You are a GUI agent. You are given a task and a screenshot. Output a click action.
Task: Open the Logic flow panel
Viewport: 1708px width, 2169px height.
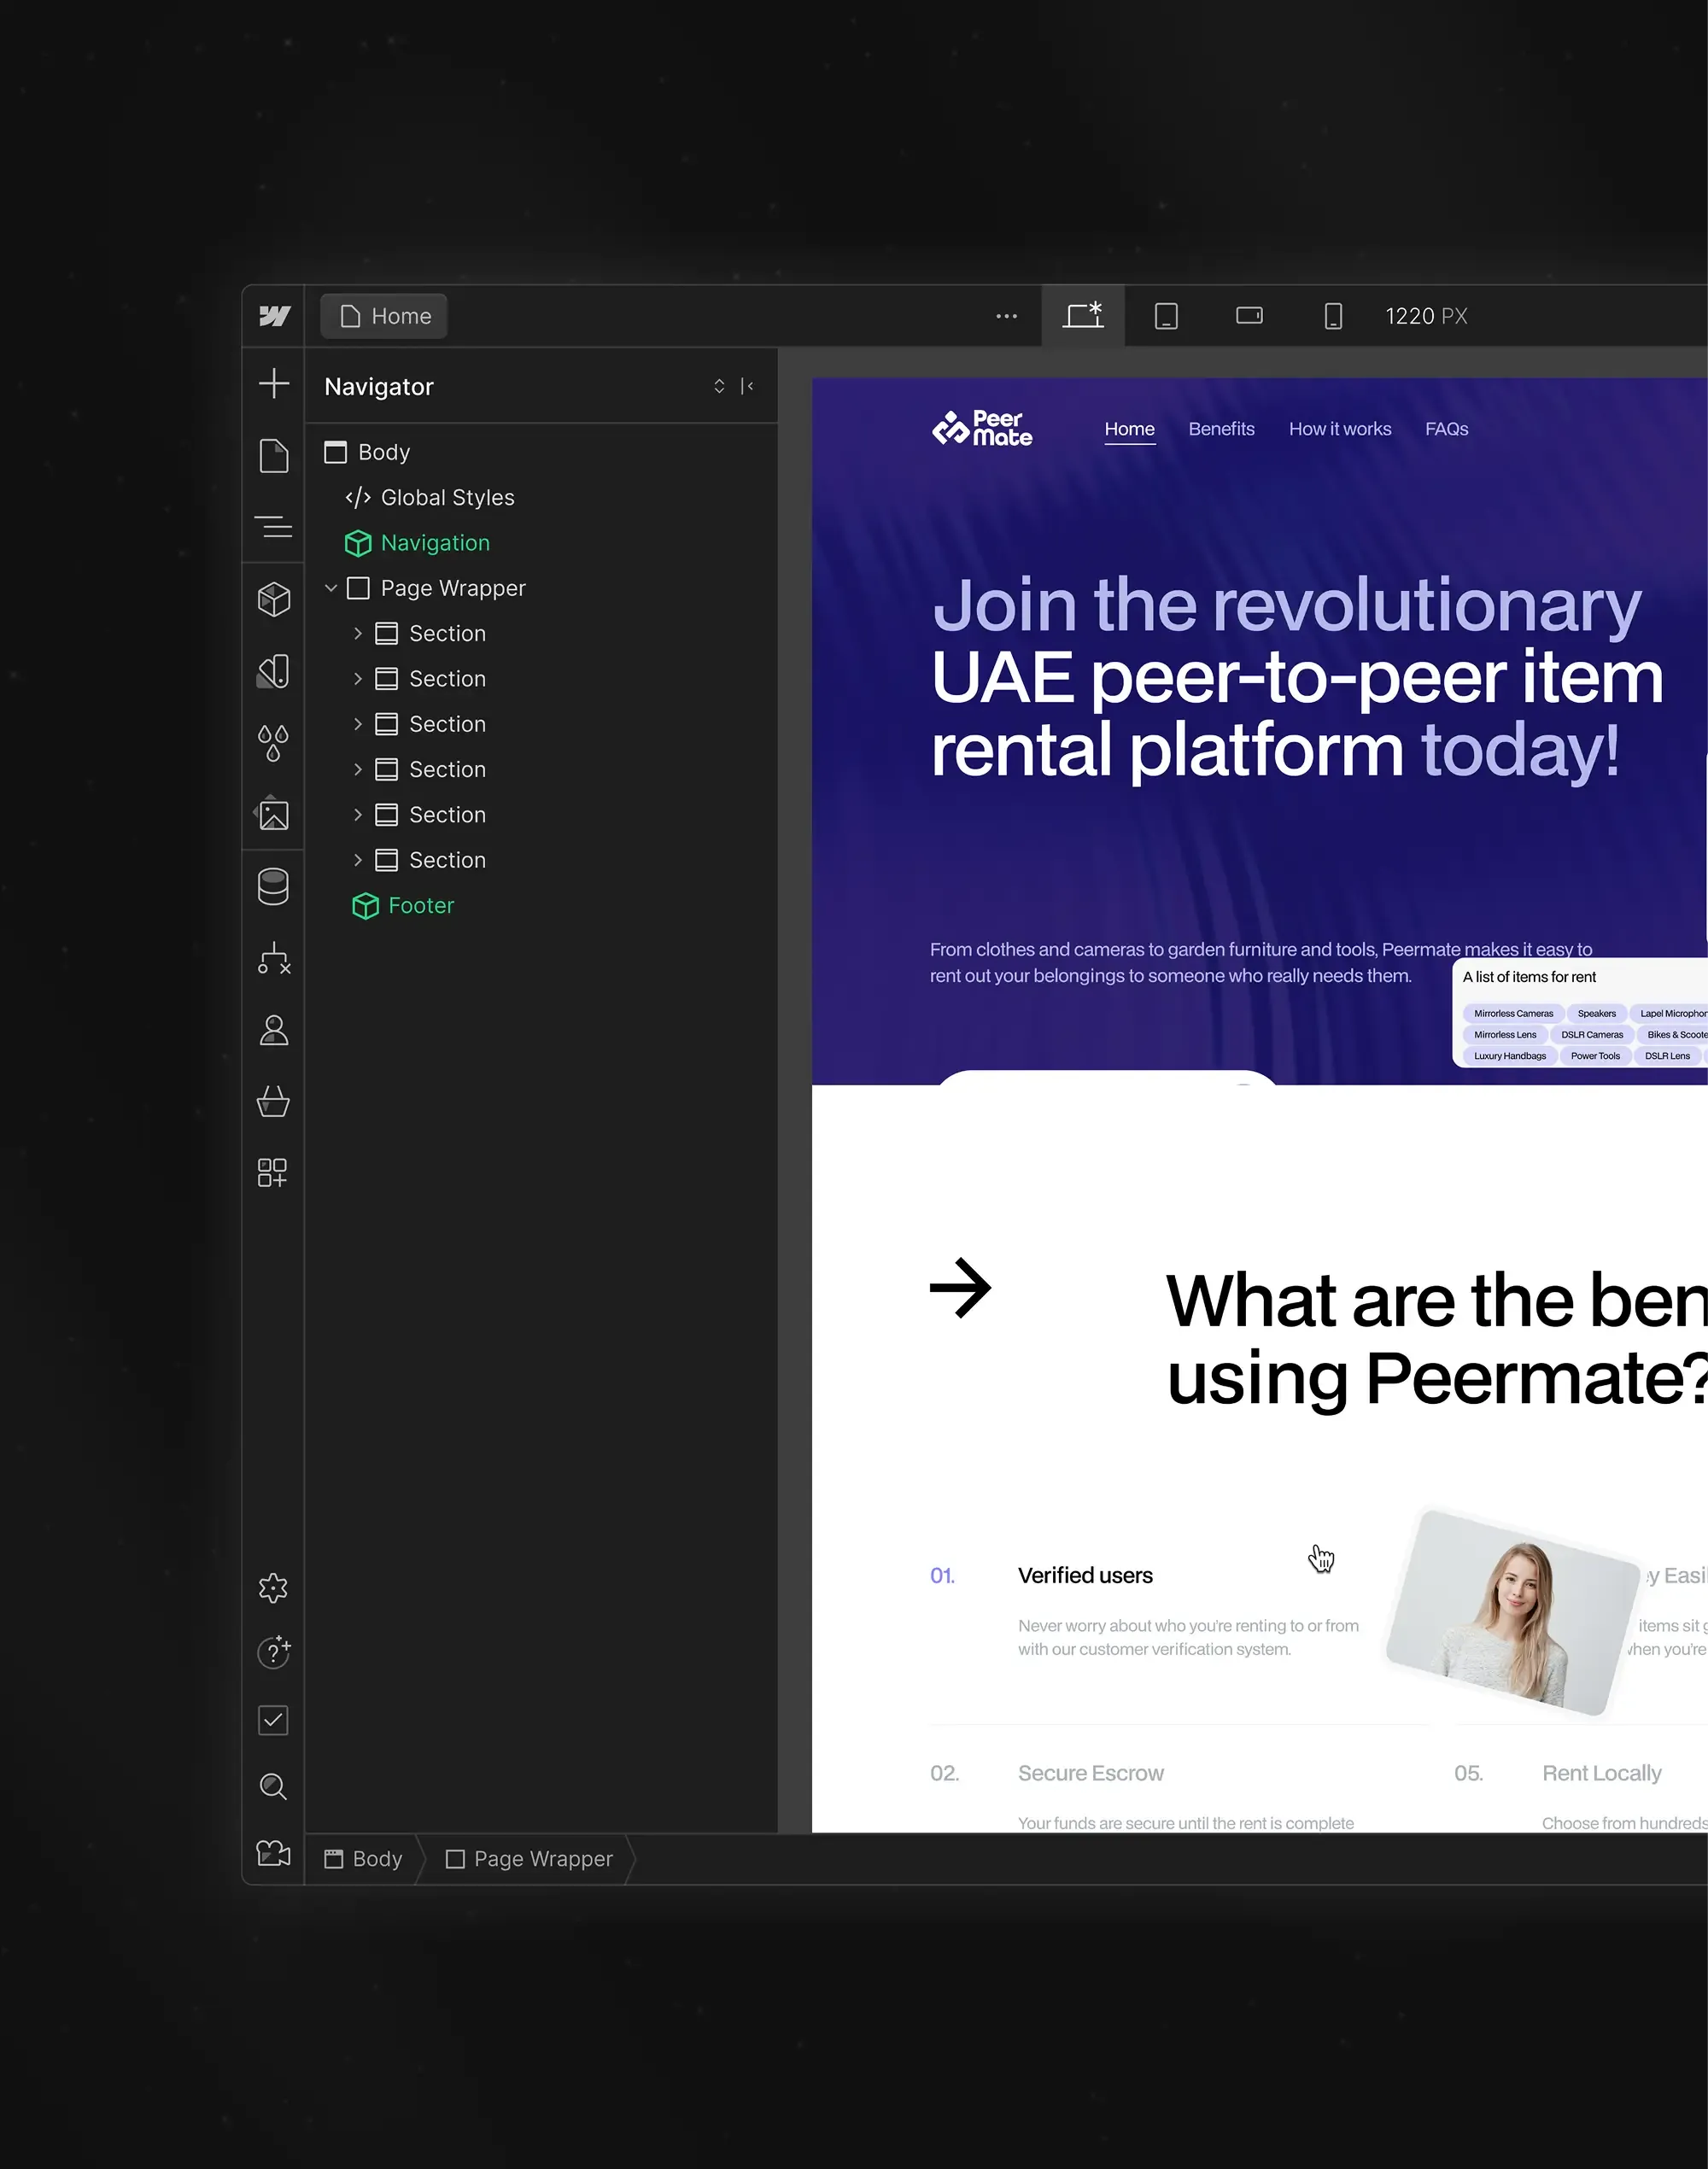[274, 958]
